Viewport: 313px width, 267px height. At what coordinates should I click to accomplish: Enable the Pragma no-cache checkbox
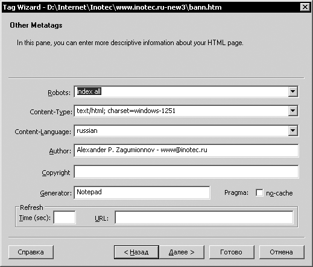259,193
